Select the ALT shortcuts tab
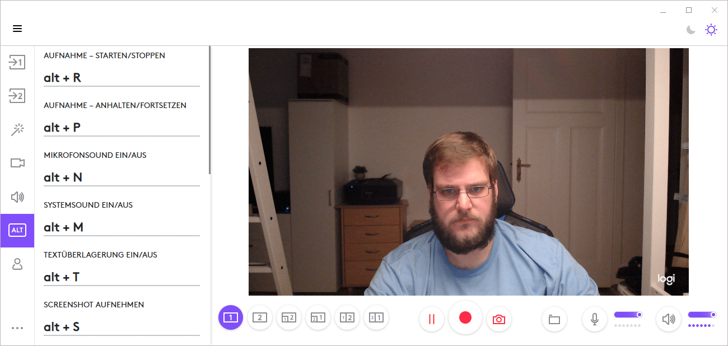 pos(17,230)
